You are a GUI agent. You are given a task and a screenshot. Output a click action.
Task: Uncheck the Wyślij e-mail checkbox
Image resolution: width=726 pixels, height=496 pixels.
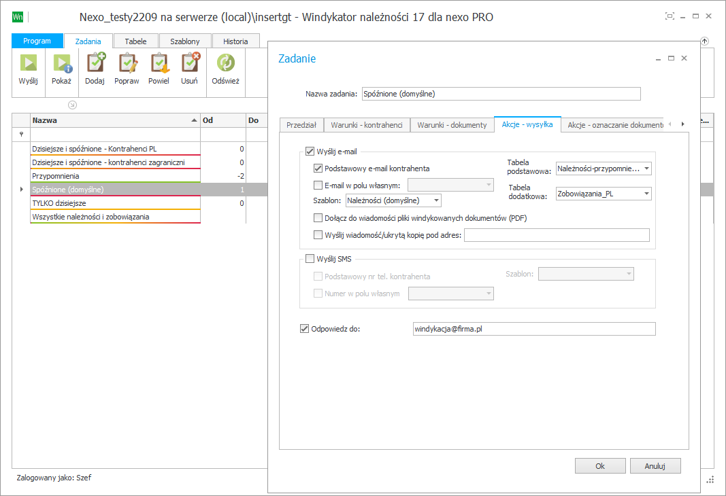(x=310, y=151)
